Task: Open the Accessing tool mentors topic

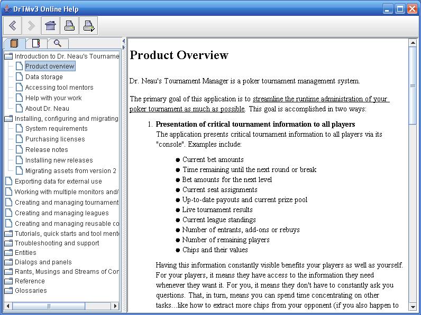Action: (59, 87)
